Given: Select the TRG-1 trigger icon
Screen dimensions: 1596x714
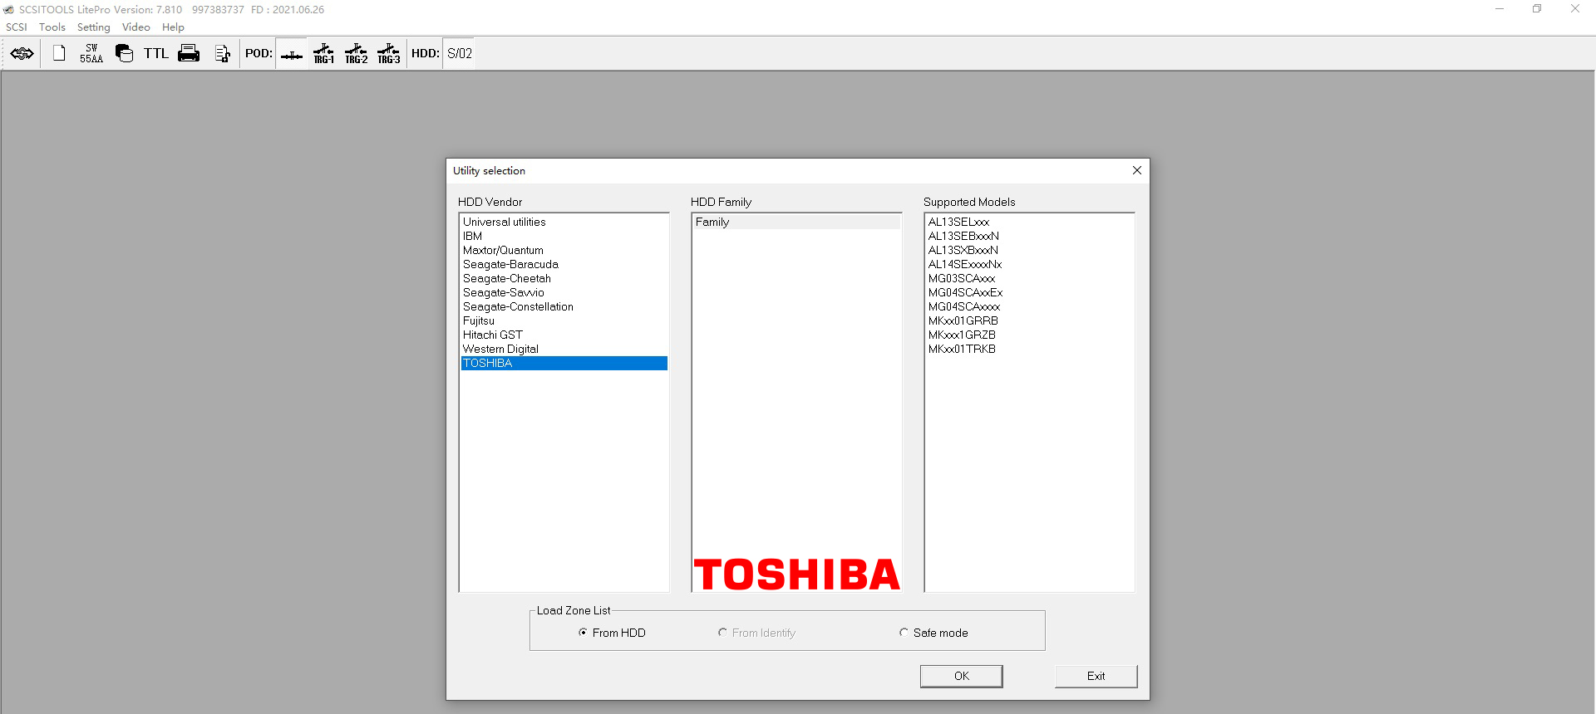Looking at the screenshot, I should (324, 54).
